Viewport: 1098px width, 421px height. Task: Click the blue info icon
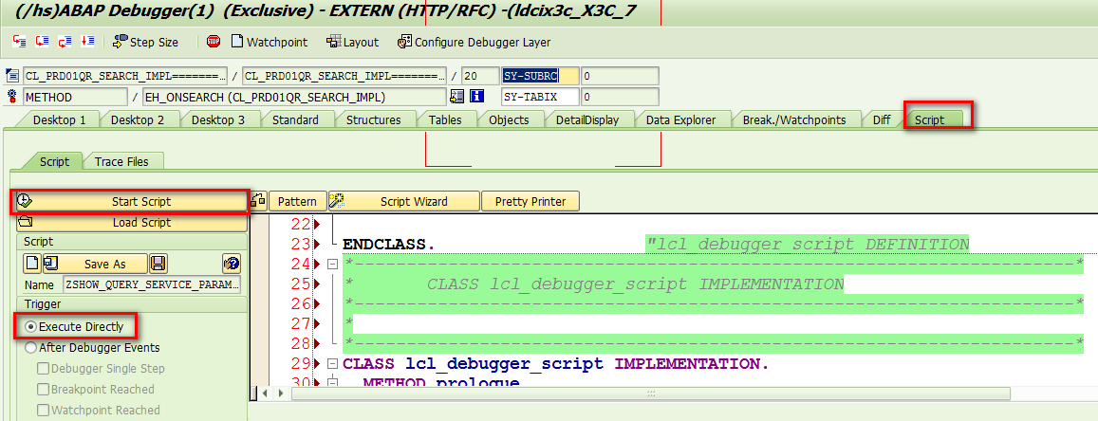click(x=476, y=97)
